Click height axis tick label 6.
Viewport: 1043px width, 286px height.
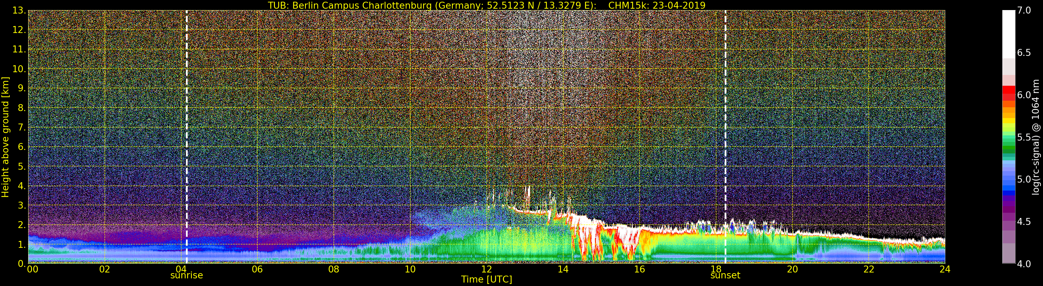22,147
